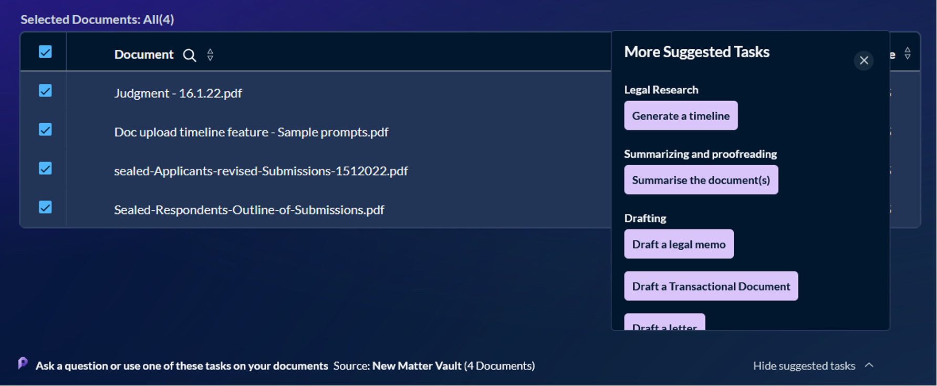
Task: Close the More Suggested Tasks panel
Action: pos(863,60)
